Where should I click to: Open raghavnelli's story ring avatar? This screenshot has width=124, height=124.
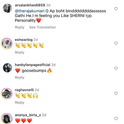(7, 94)
